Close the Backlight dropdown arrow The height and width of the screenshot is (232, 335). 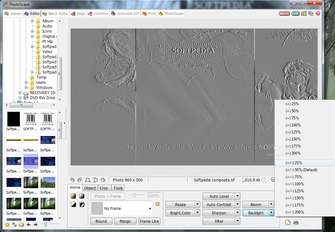(x=271, y=213)
